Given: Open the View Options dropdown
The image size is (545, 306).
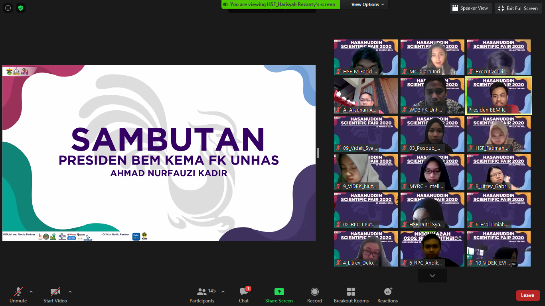Looking at the screenshot, I should point(367,4).
